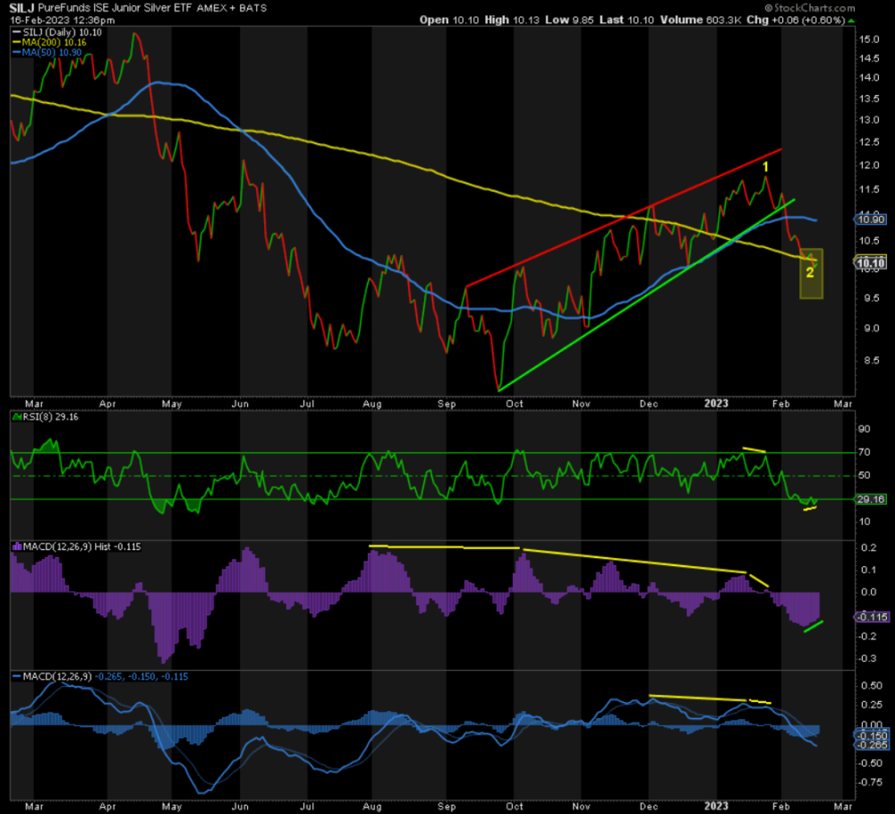Click the 10.90 MA(50) tag on price axis
The height and width of the screenshot is (814, 895).
[x=871, y=219]
